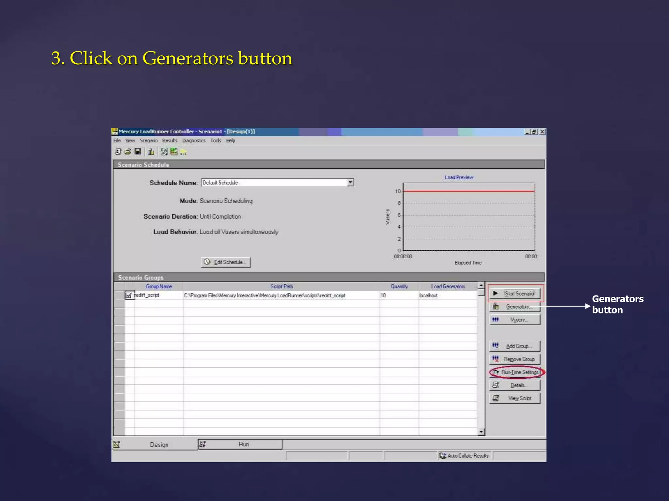Click the scenario groups scroll-up arrow
The height and width of the screenshot is (501, 669).
481,285
